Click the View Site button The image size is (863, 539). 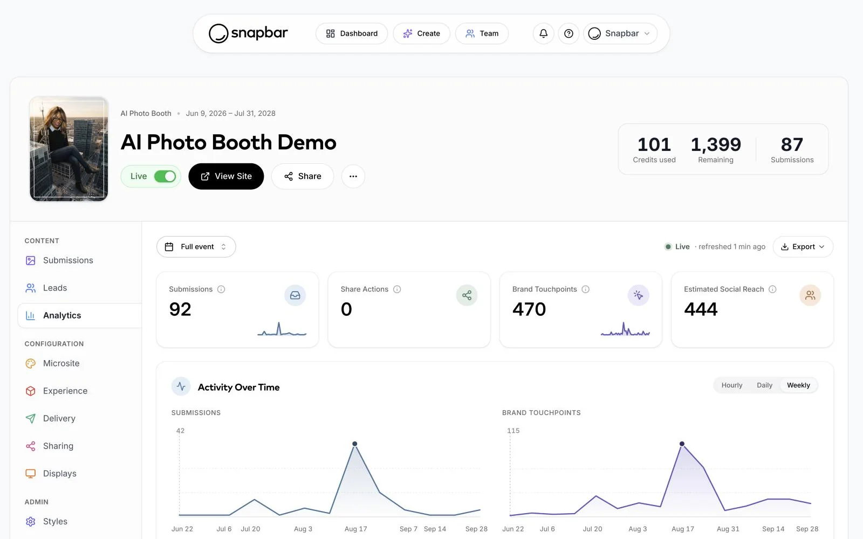[226, 176]
